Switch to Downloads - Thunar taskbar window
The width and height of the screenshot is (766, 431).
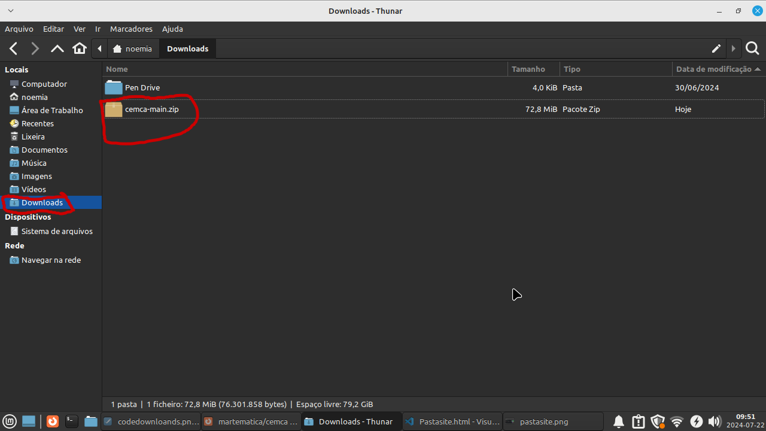[352, 421]
